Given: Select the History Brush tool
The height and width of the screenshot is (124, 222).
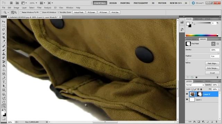Looking at the screenshot, I should [x=4, y=58].
